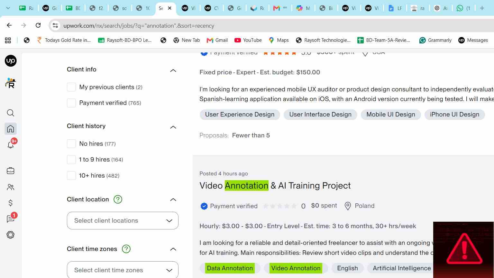This screenshot has width=494, height=278.
Task: Open the people talent icon in sidebar
Action: (11, 187)
